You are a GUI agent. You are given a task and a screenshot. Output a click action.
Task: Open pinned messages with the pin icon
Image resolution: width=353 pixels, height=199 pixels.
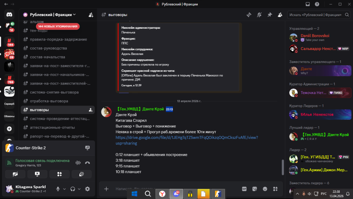click(x=270, y=15)
